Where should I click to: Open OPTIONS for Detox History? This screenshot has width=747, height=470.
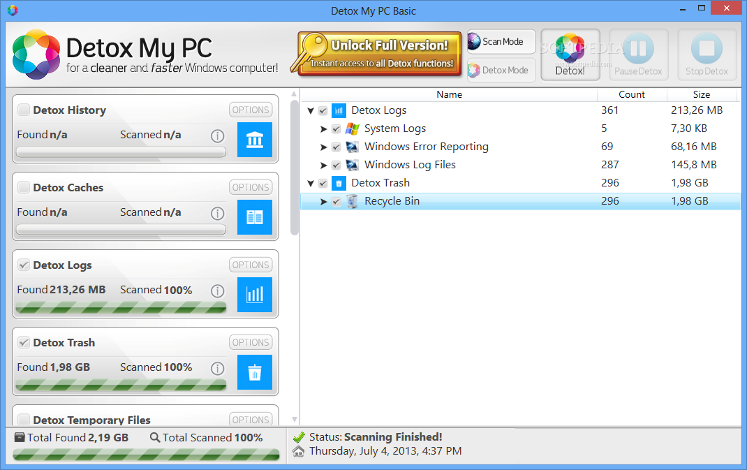coord(251,110)
